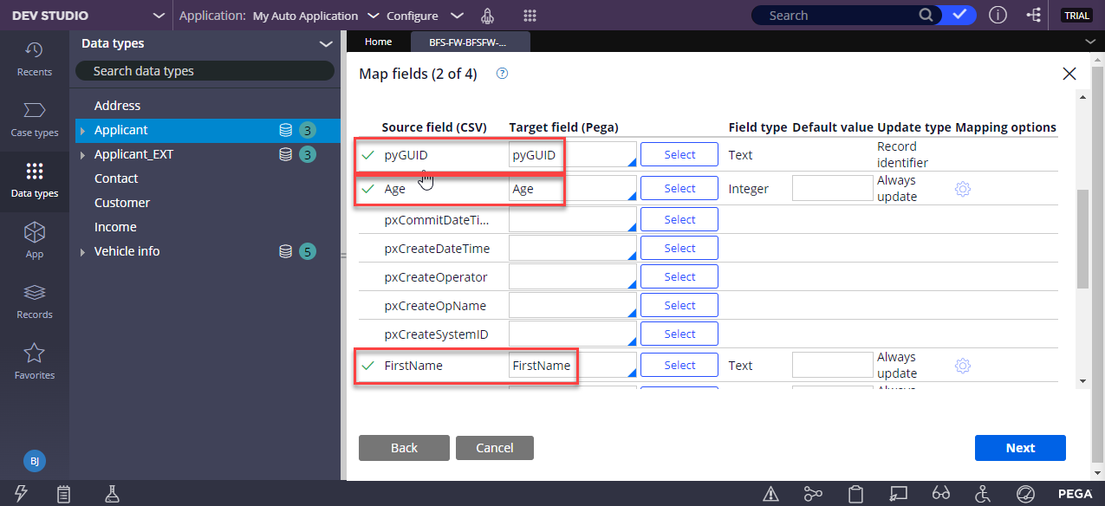Click the preview glasses icon in status bar
The width and height of the screenshot is (1105, 506).
click(941, 494)
